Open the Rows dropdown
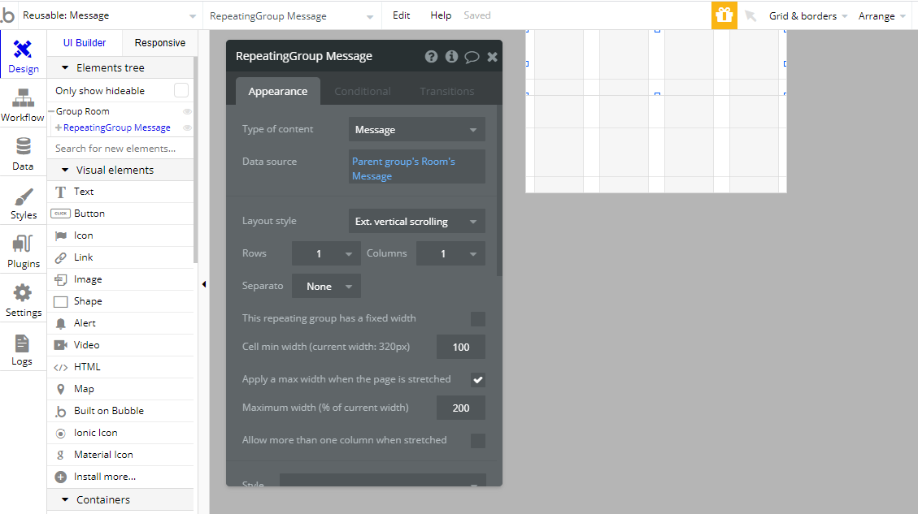918x514 pixels. click(x=326, y=253)
